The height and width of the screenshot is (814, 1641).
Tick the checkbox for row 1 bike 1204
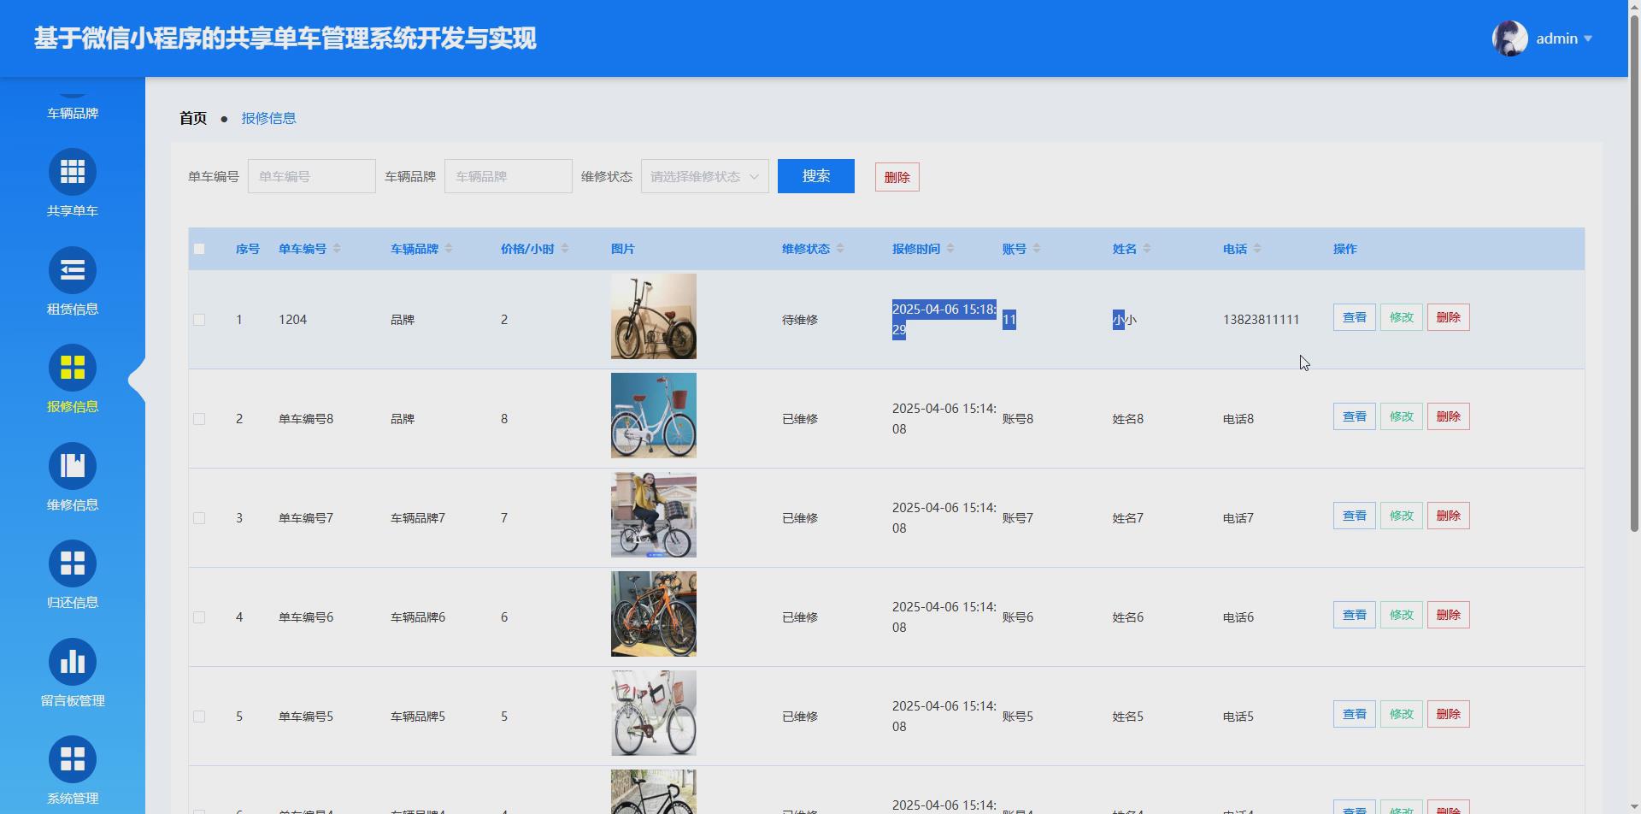199,319
